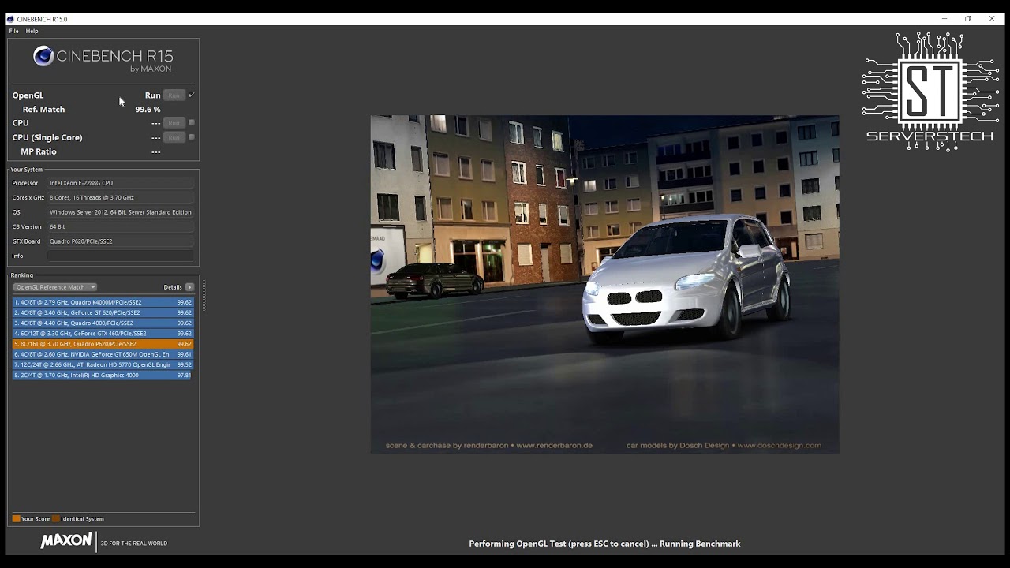1010x568 pixels.
Task: Click the Ref. Match 99.6 % value
Action: tap(148, 110)
